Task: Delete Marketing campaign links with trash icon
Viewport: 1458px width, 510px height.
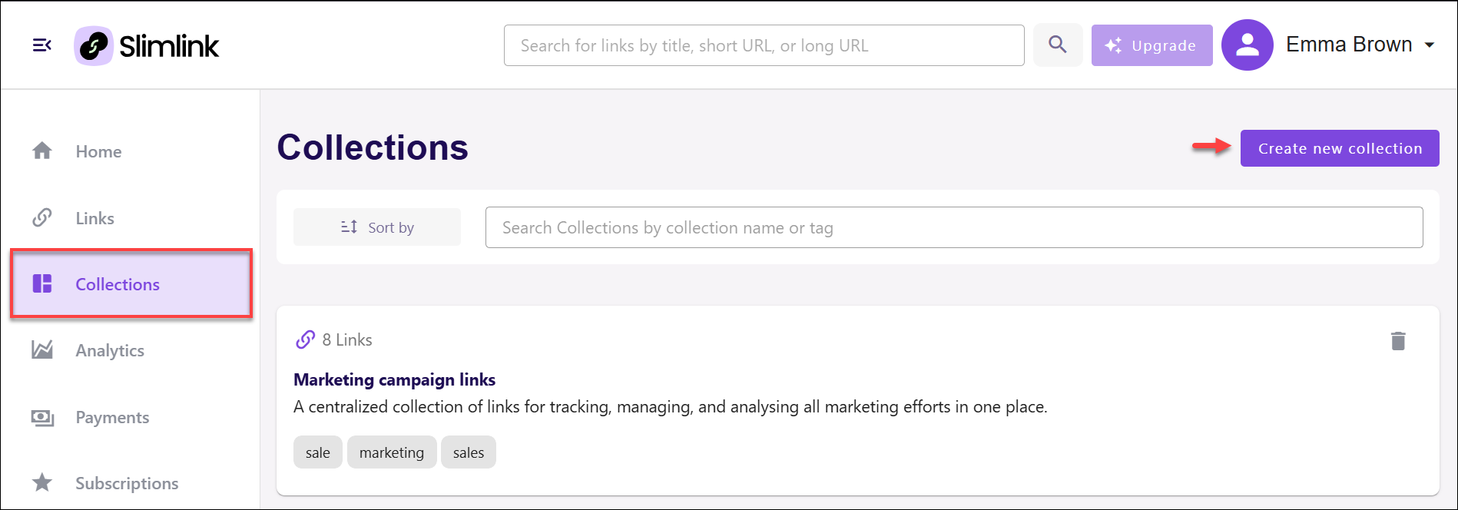Action: pyautogui.click(x=1398, y=340)
